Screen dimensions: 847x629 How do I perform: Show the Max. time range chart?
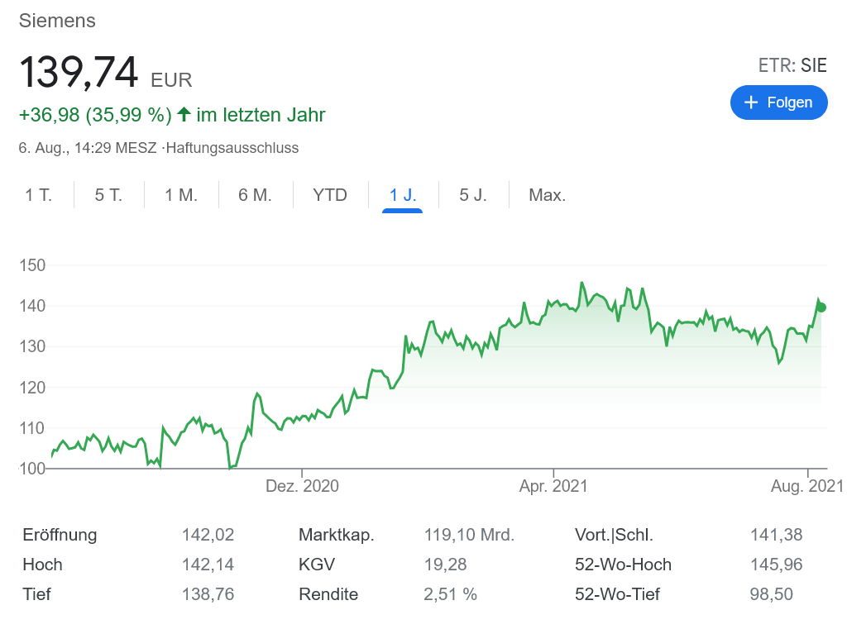[547, 195]
